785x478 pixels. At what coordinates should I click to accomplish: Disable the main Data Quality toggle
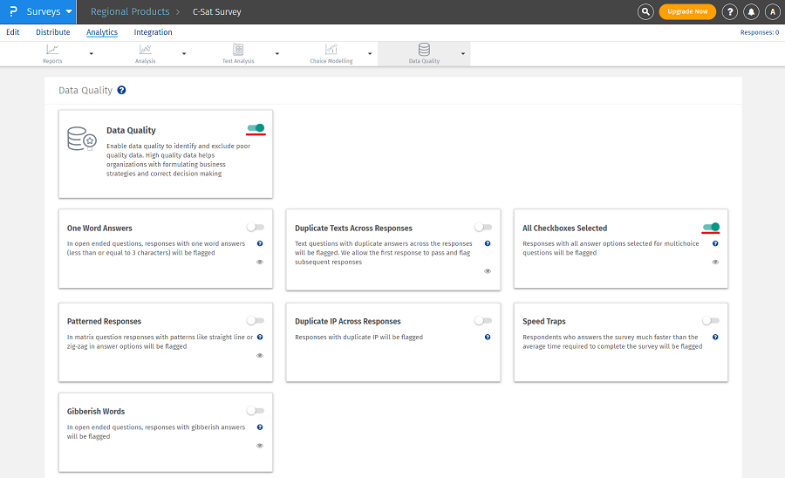256,128
